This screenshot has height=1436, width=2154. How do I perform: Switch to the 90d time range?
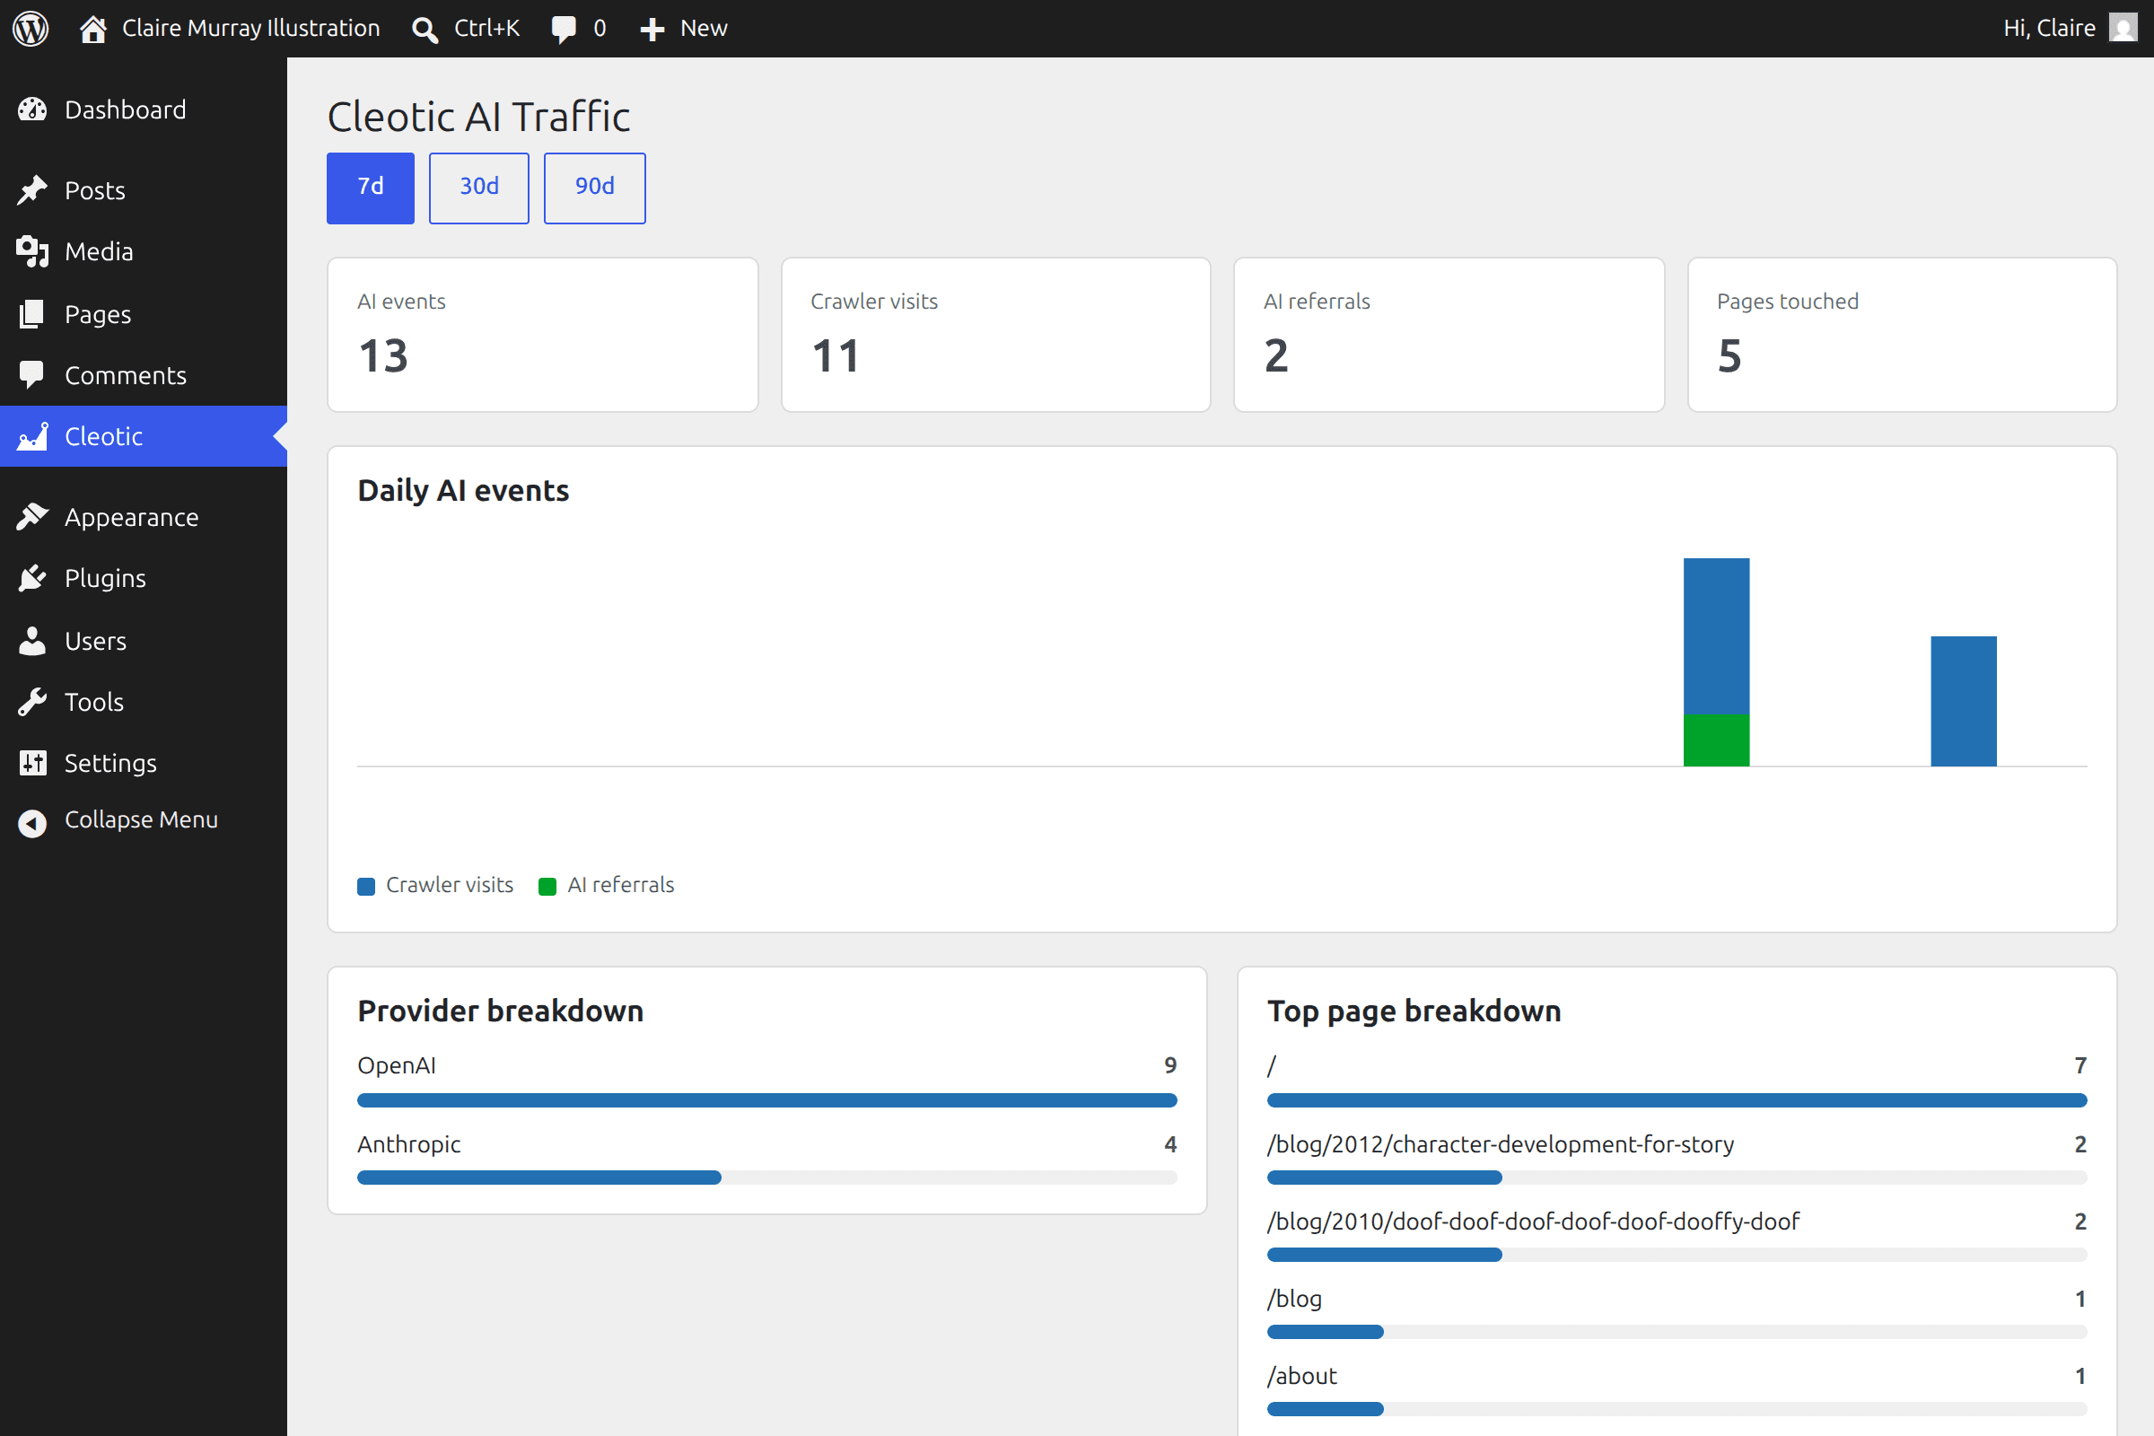[594, 188]
